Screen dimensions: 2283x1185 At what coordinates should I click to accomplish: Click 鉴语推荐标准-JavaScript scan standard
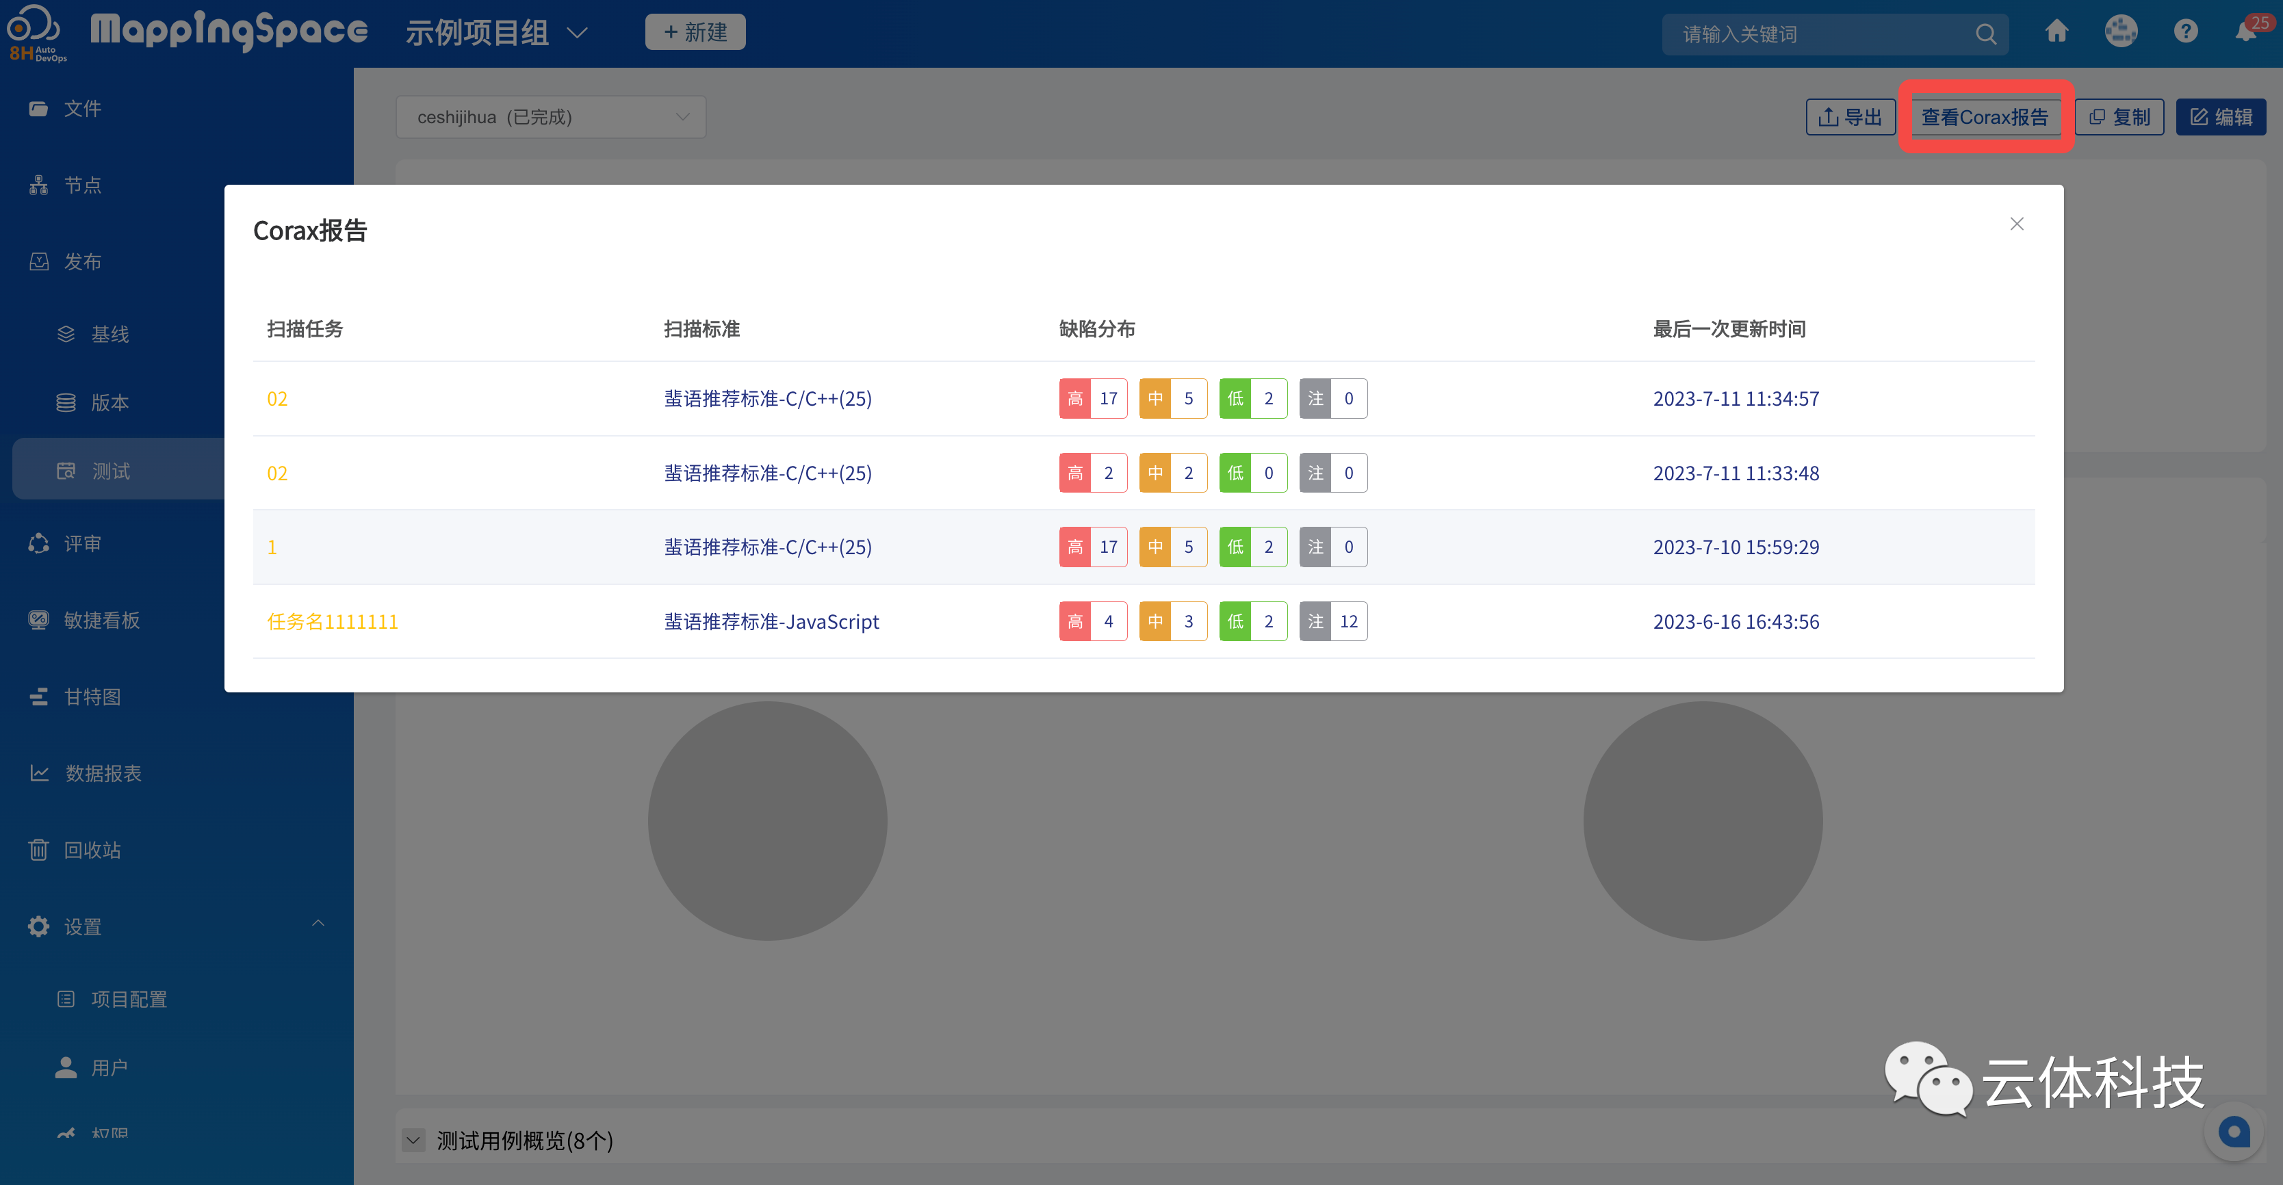coord(771,622)
